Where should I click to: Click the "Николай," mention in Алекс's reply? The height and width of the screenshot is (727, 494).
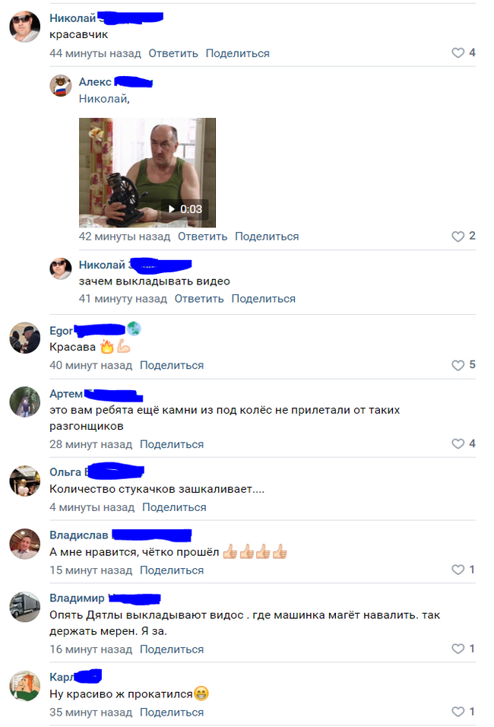[x=104, y=99]
